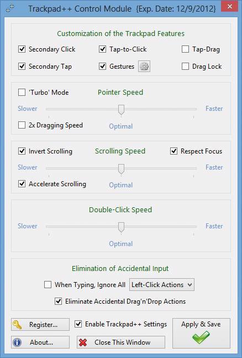Open the Left-Click Actions dropdown
This screenshot has width=242, height=358.
[162, 285]
